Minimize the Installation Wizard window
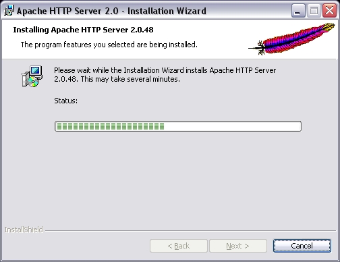 tap(298, 10)
